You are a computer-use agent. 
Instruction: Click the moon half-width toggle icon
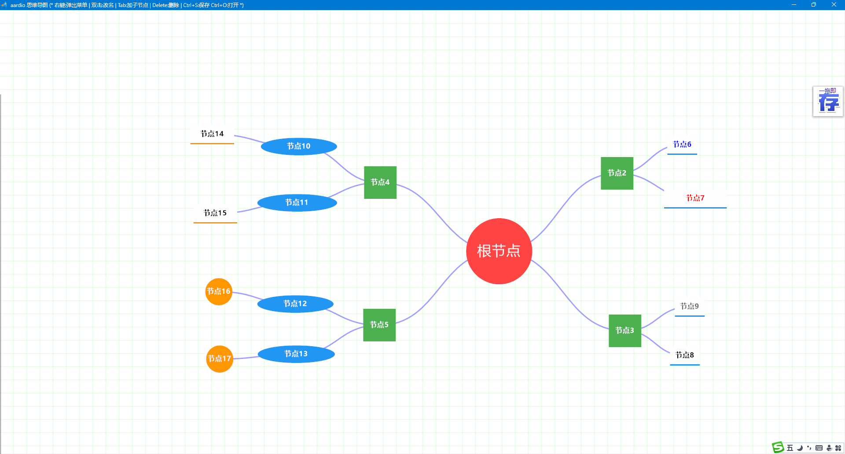800,448
